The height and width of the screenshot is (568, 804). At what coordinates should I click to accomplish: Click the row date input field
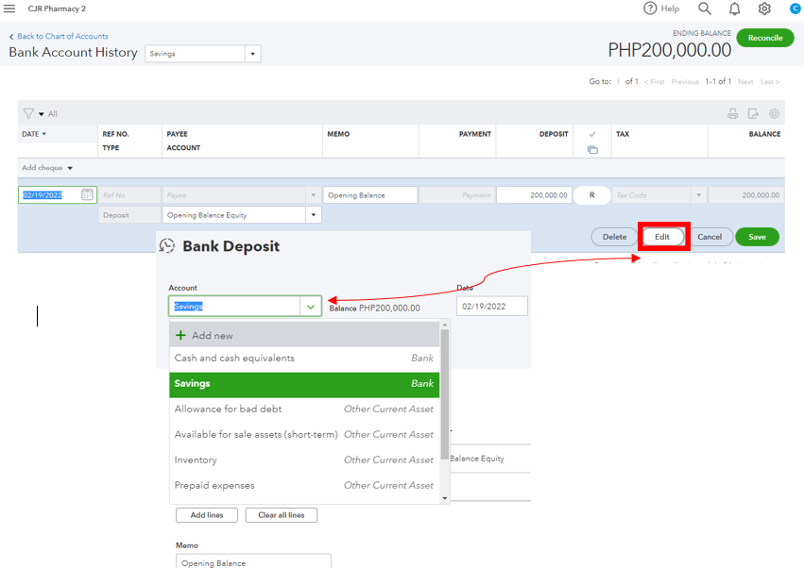pyautogui.click(x=50, y=195)
